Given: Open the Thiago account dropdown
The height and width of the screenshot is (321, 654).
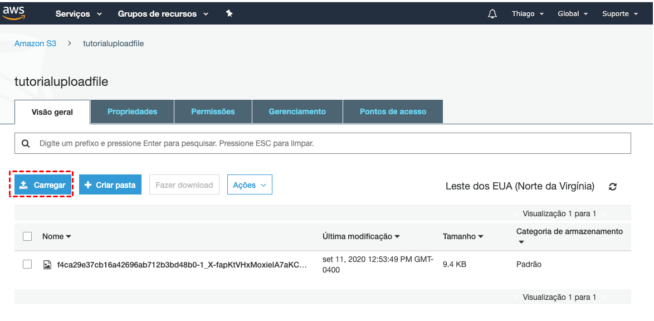Looking at the screenshot, I should 528,14.
